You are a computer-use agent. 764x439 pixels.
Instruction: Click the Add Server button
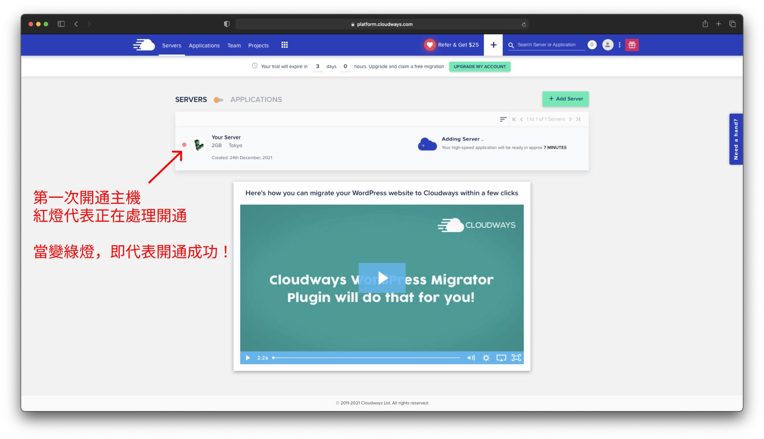click(x=565, y=99)
